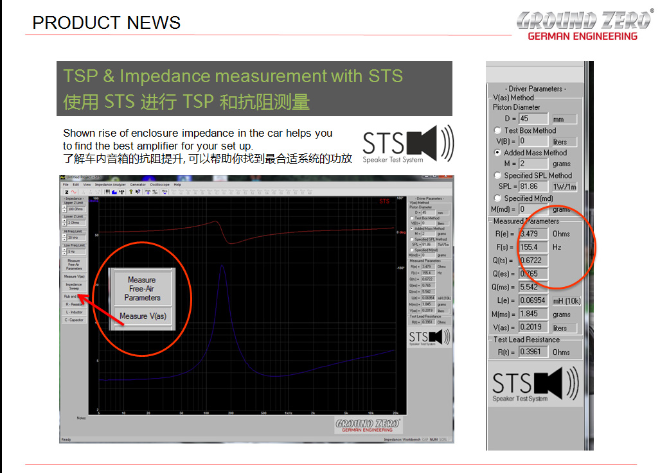660x473 pixels.
Task: Click M(ms) value 1.845 in enlarged panel
Action: 533,314
